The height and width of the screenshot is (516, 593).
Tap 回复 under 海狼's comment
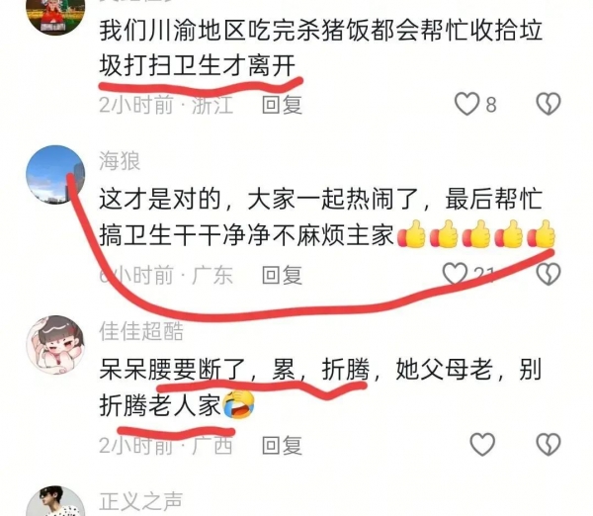282,275
